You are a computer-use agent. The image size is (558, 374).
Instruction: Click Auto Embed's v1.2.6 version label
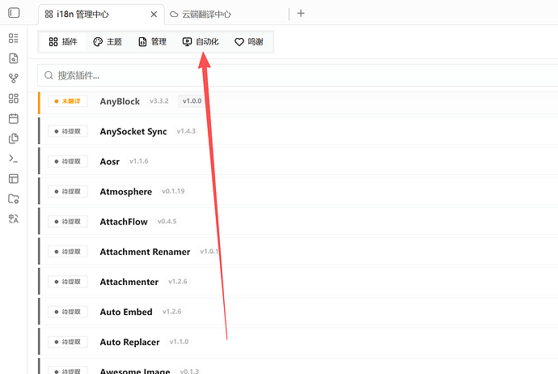pyautogui.click(x=172, y=312)
